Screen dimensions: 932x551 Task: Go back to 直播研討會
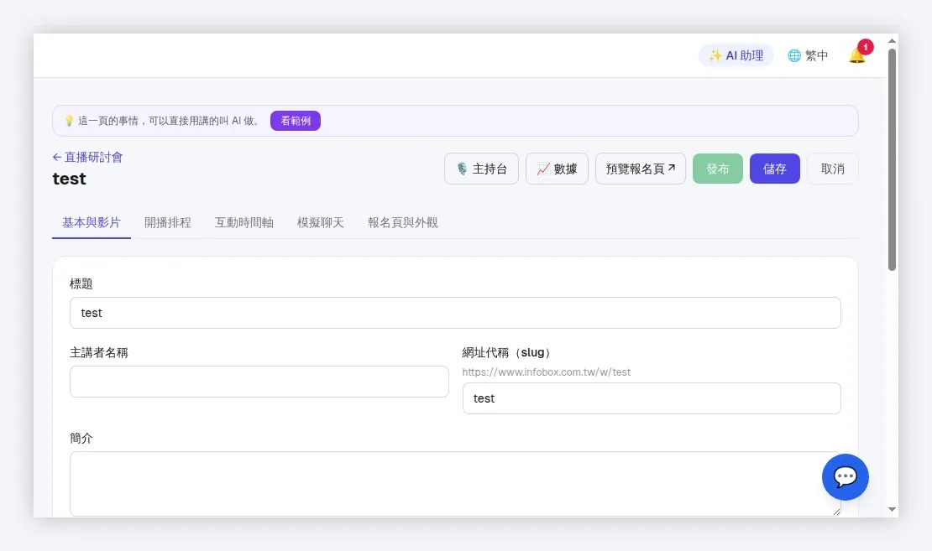87,158
